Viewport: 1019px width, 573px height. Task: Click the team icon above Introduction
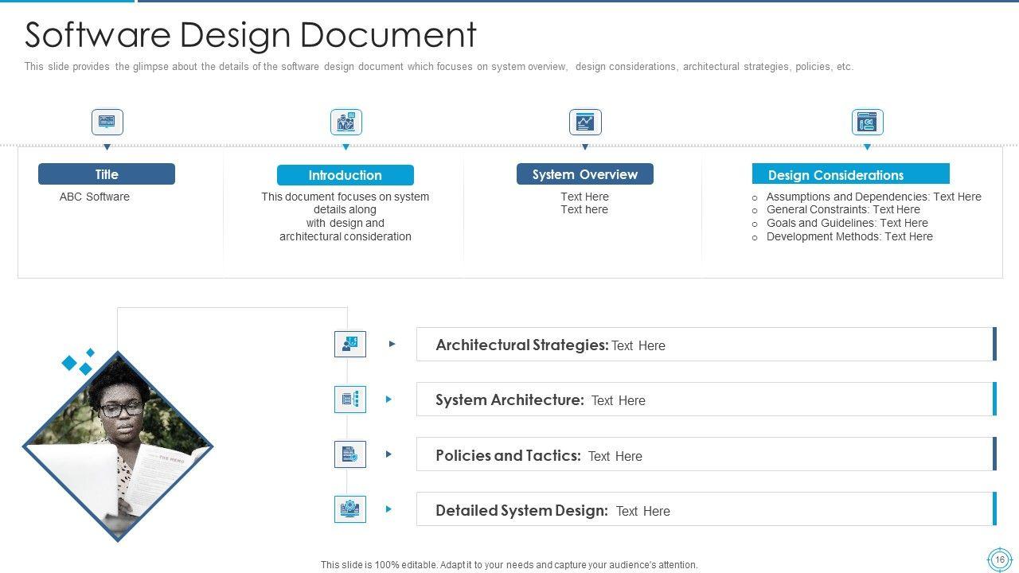pos(346,123)
